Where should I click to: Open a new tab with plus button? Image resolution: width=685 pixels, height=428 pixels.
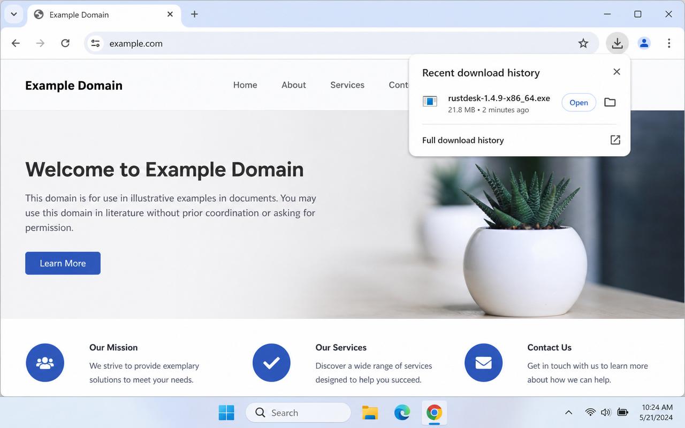coord(194,14)
